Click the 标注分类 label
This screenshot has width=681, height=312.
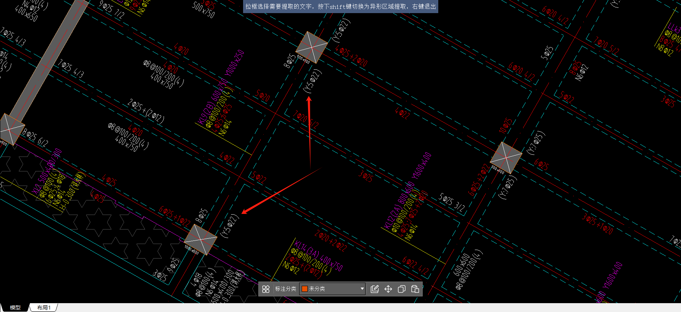point(285,289)
